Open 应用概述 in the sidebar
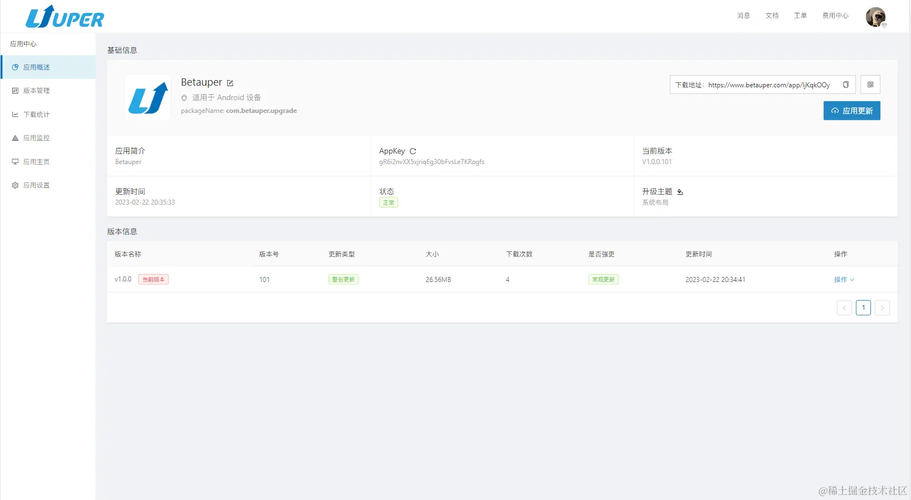Screen dimensions: 911x500 (x=48, y=67)
